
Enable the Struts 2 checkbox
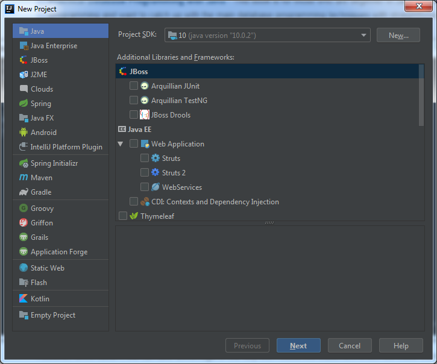[x=145, y=172]
